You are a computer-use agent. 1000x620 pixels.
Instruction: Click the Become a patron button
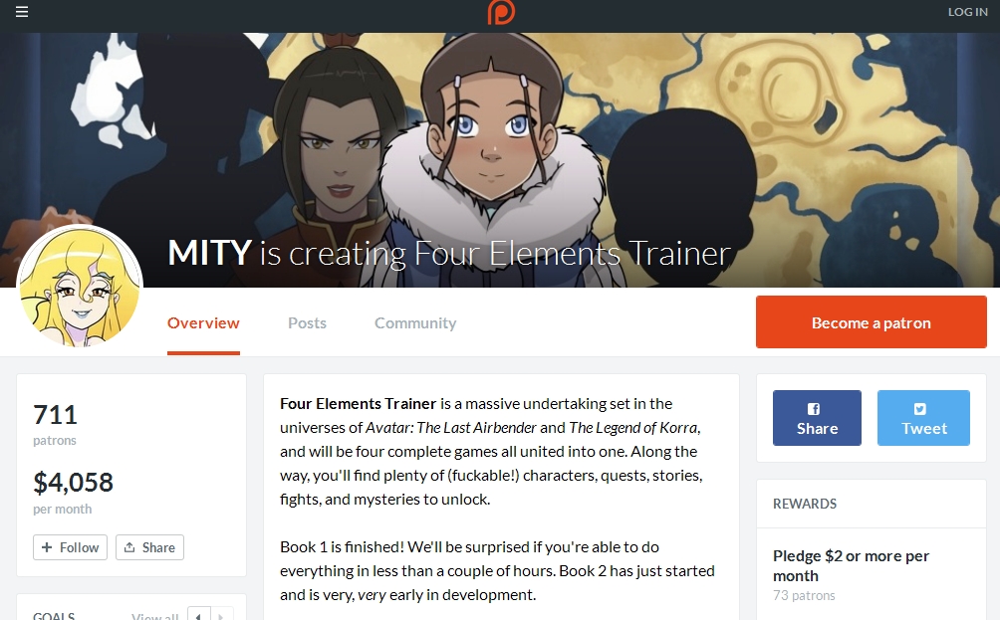(872, 321)
